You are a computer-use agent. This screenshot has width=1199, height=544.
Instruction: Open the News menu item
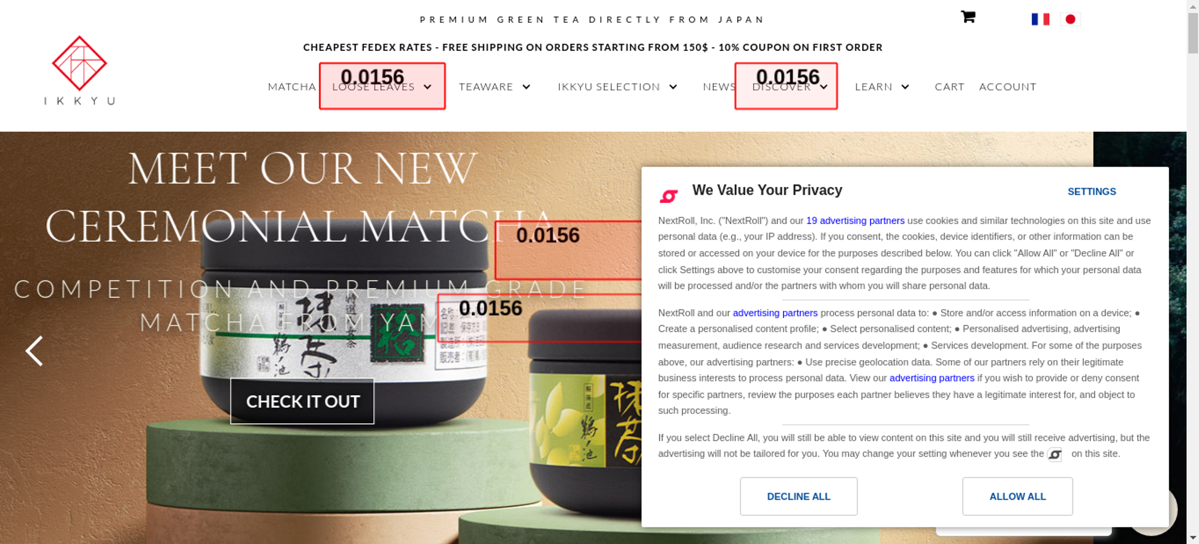719,87
